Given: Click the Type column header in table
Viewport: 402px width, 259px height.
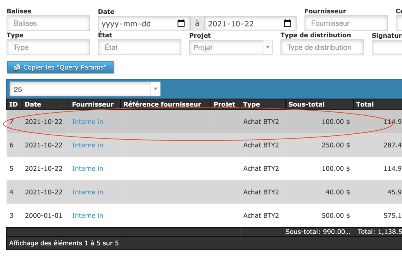Looking at the screenshot, I should coord(251,104).
